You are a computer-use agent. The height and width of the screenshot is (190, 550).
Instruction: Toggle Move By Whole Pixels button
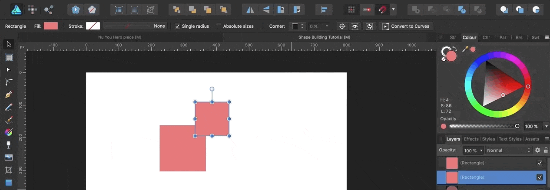tap(367, 9)
